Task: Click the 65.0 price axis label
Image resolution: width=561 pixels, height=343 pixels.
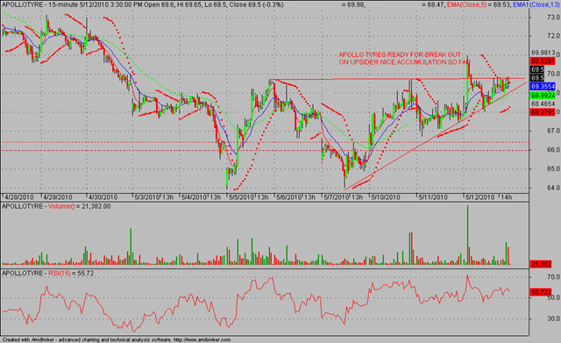Action: point(553,168)
